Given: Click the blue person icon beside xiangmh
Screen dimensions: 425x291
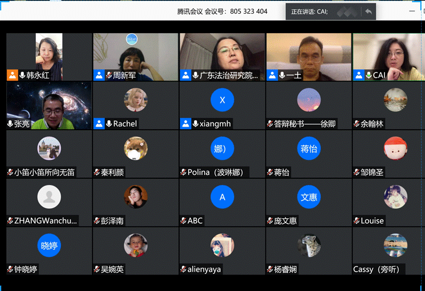Looking at the screenshot, I should 185,123.
